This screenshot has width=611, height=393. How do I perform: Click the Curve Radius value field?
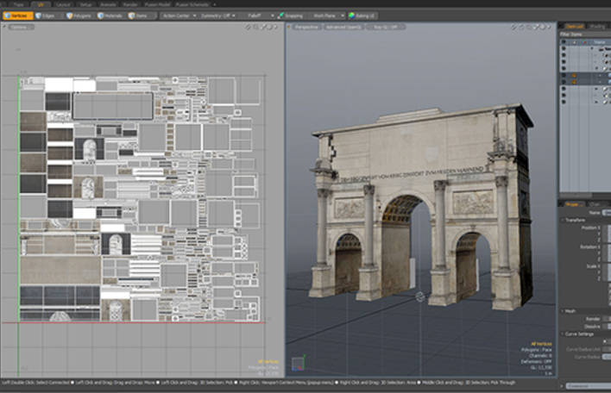[x=607, y=357]
